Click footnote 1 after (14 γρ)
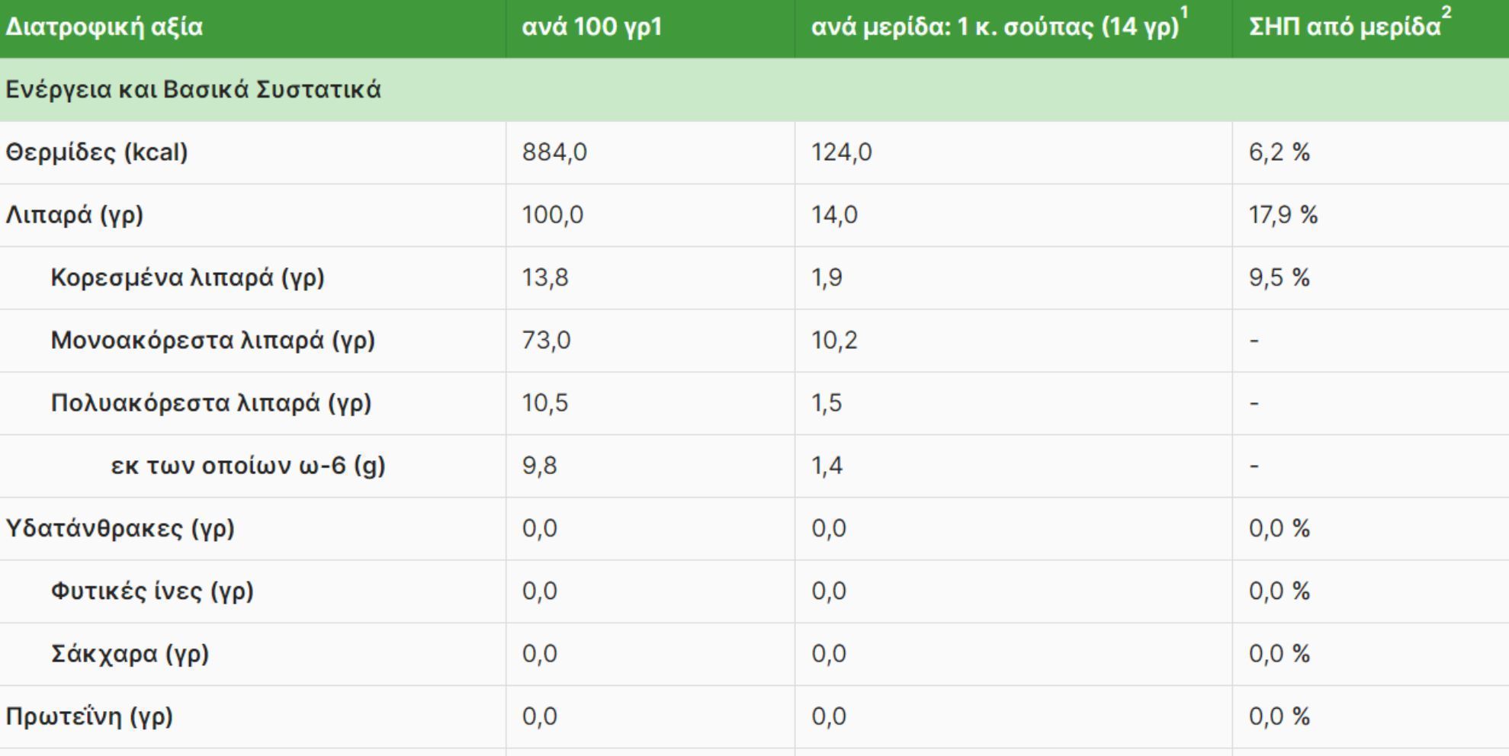 (1184, 13)
